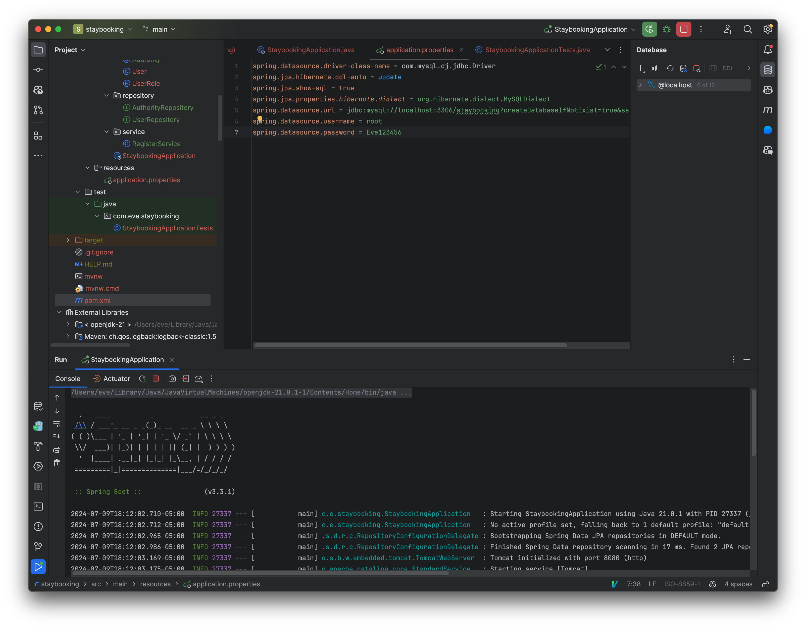The width and height of the screenshot is (806, 629).
Task: Open data source properties in Database panel
Action: tap(684, 68)
